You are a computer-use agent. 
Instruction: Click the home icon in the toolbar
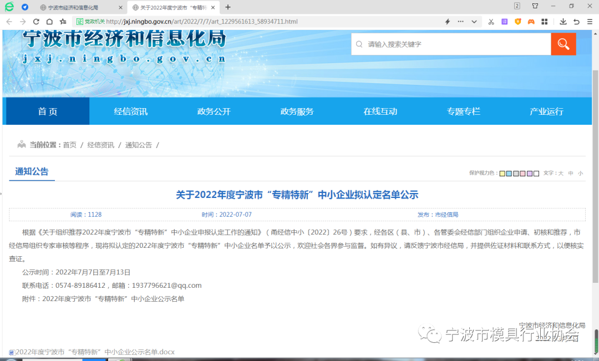[x=48, y=21]
